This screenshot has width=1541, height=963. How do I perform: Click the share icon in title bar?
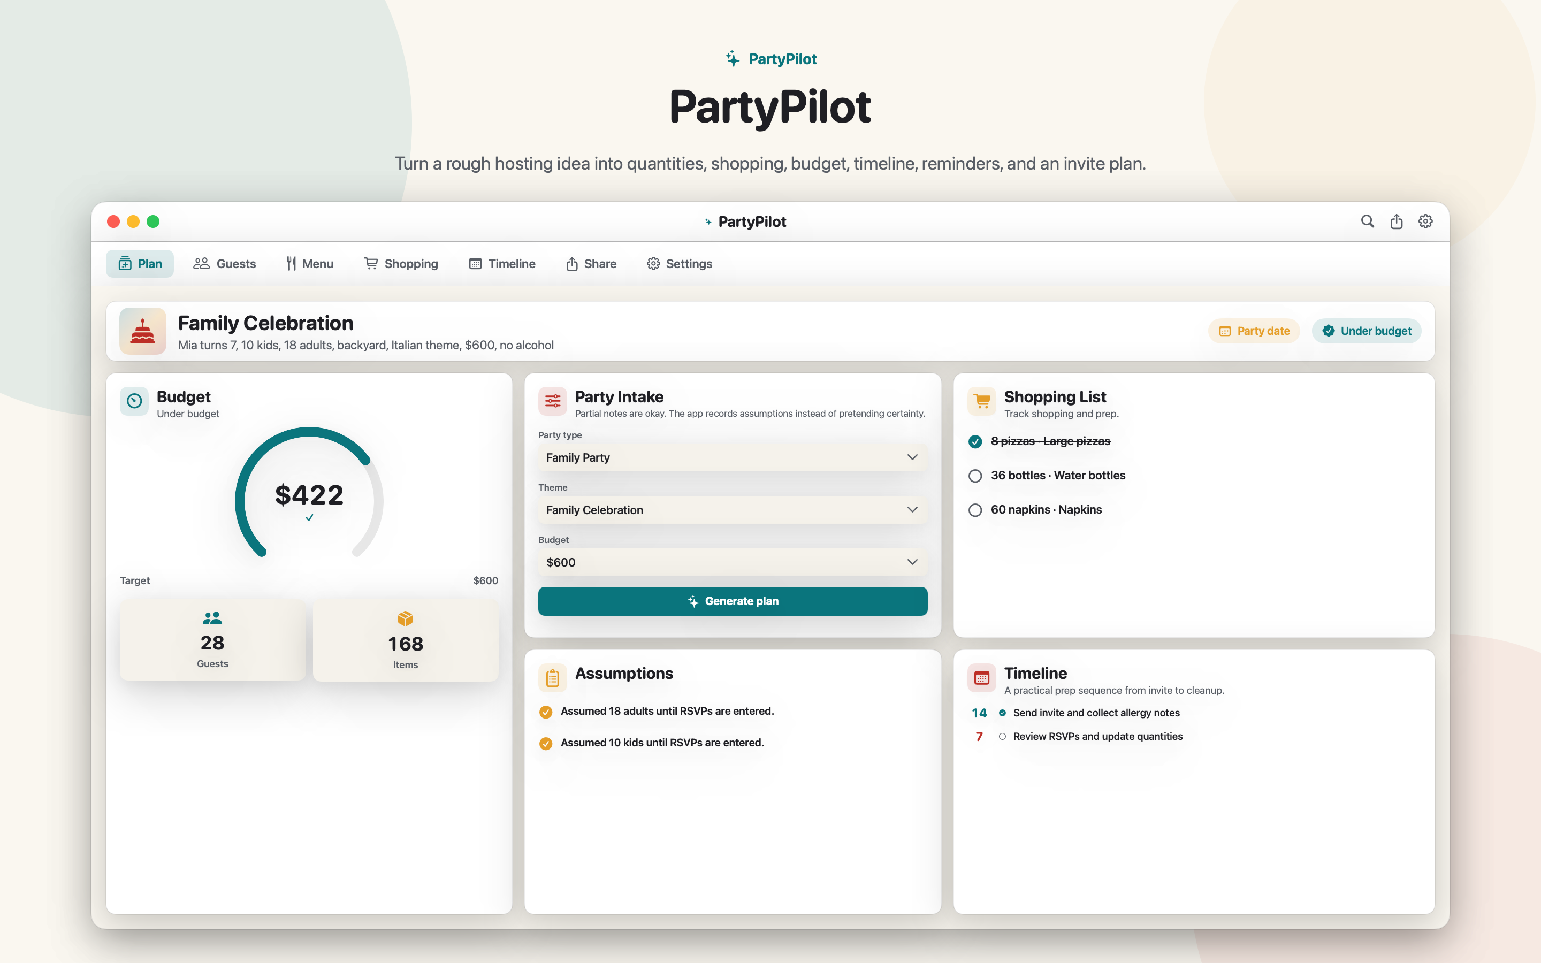point(1397,221)
